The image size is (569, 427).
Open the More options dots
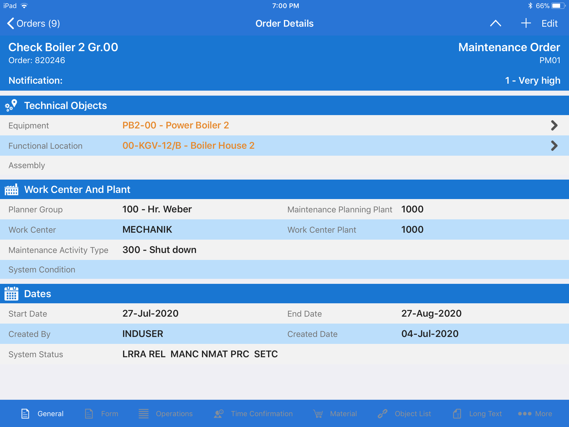(525, 414)
